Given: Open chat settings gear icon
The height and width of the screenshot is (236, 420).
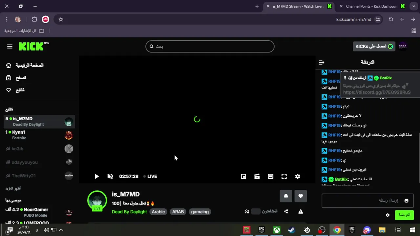Looking at the screenshot, I should click(x=388, y=215).
